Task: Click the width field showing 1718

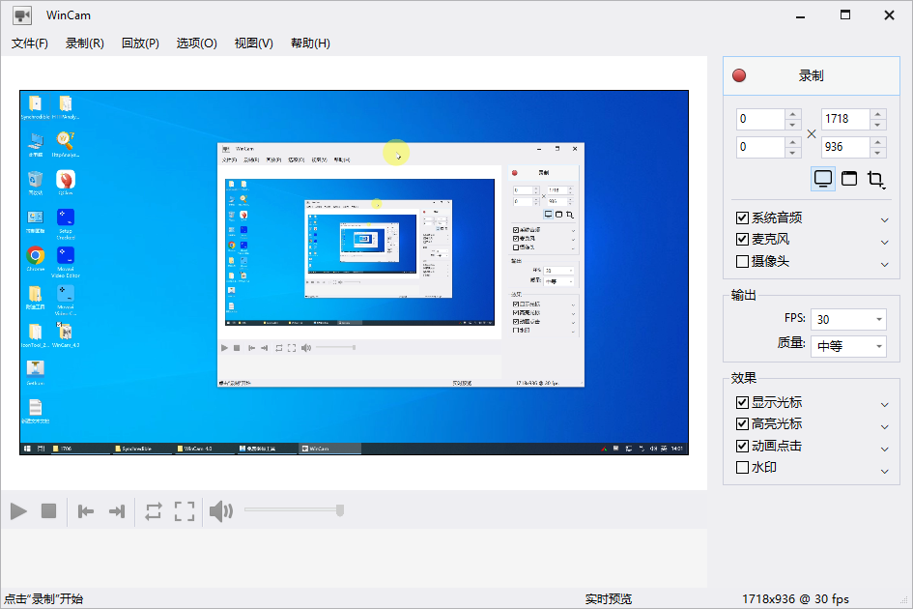Action: tap(845, 119)
